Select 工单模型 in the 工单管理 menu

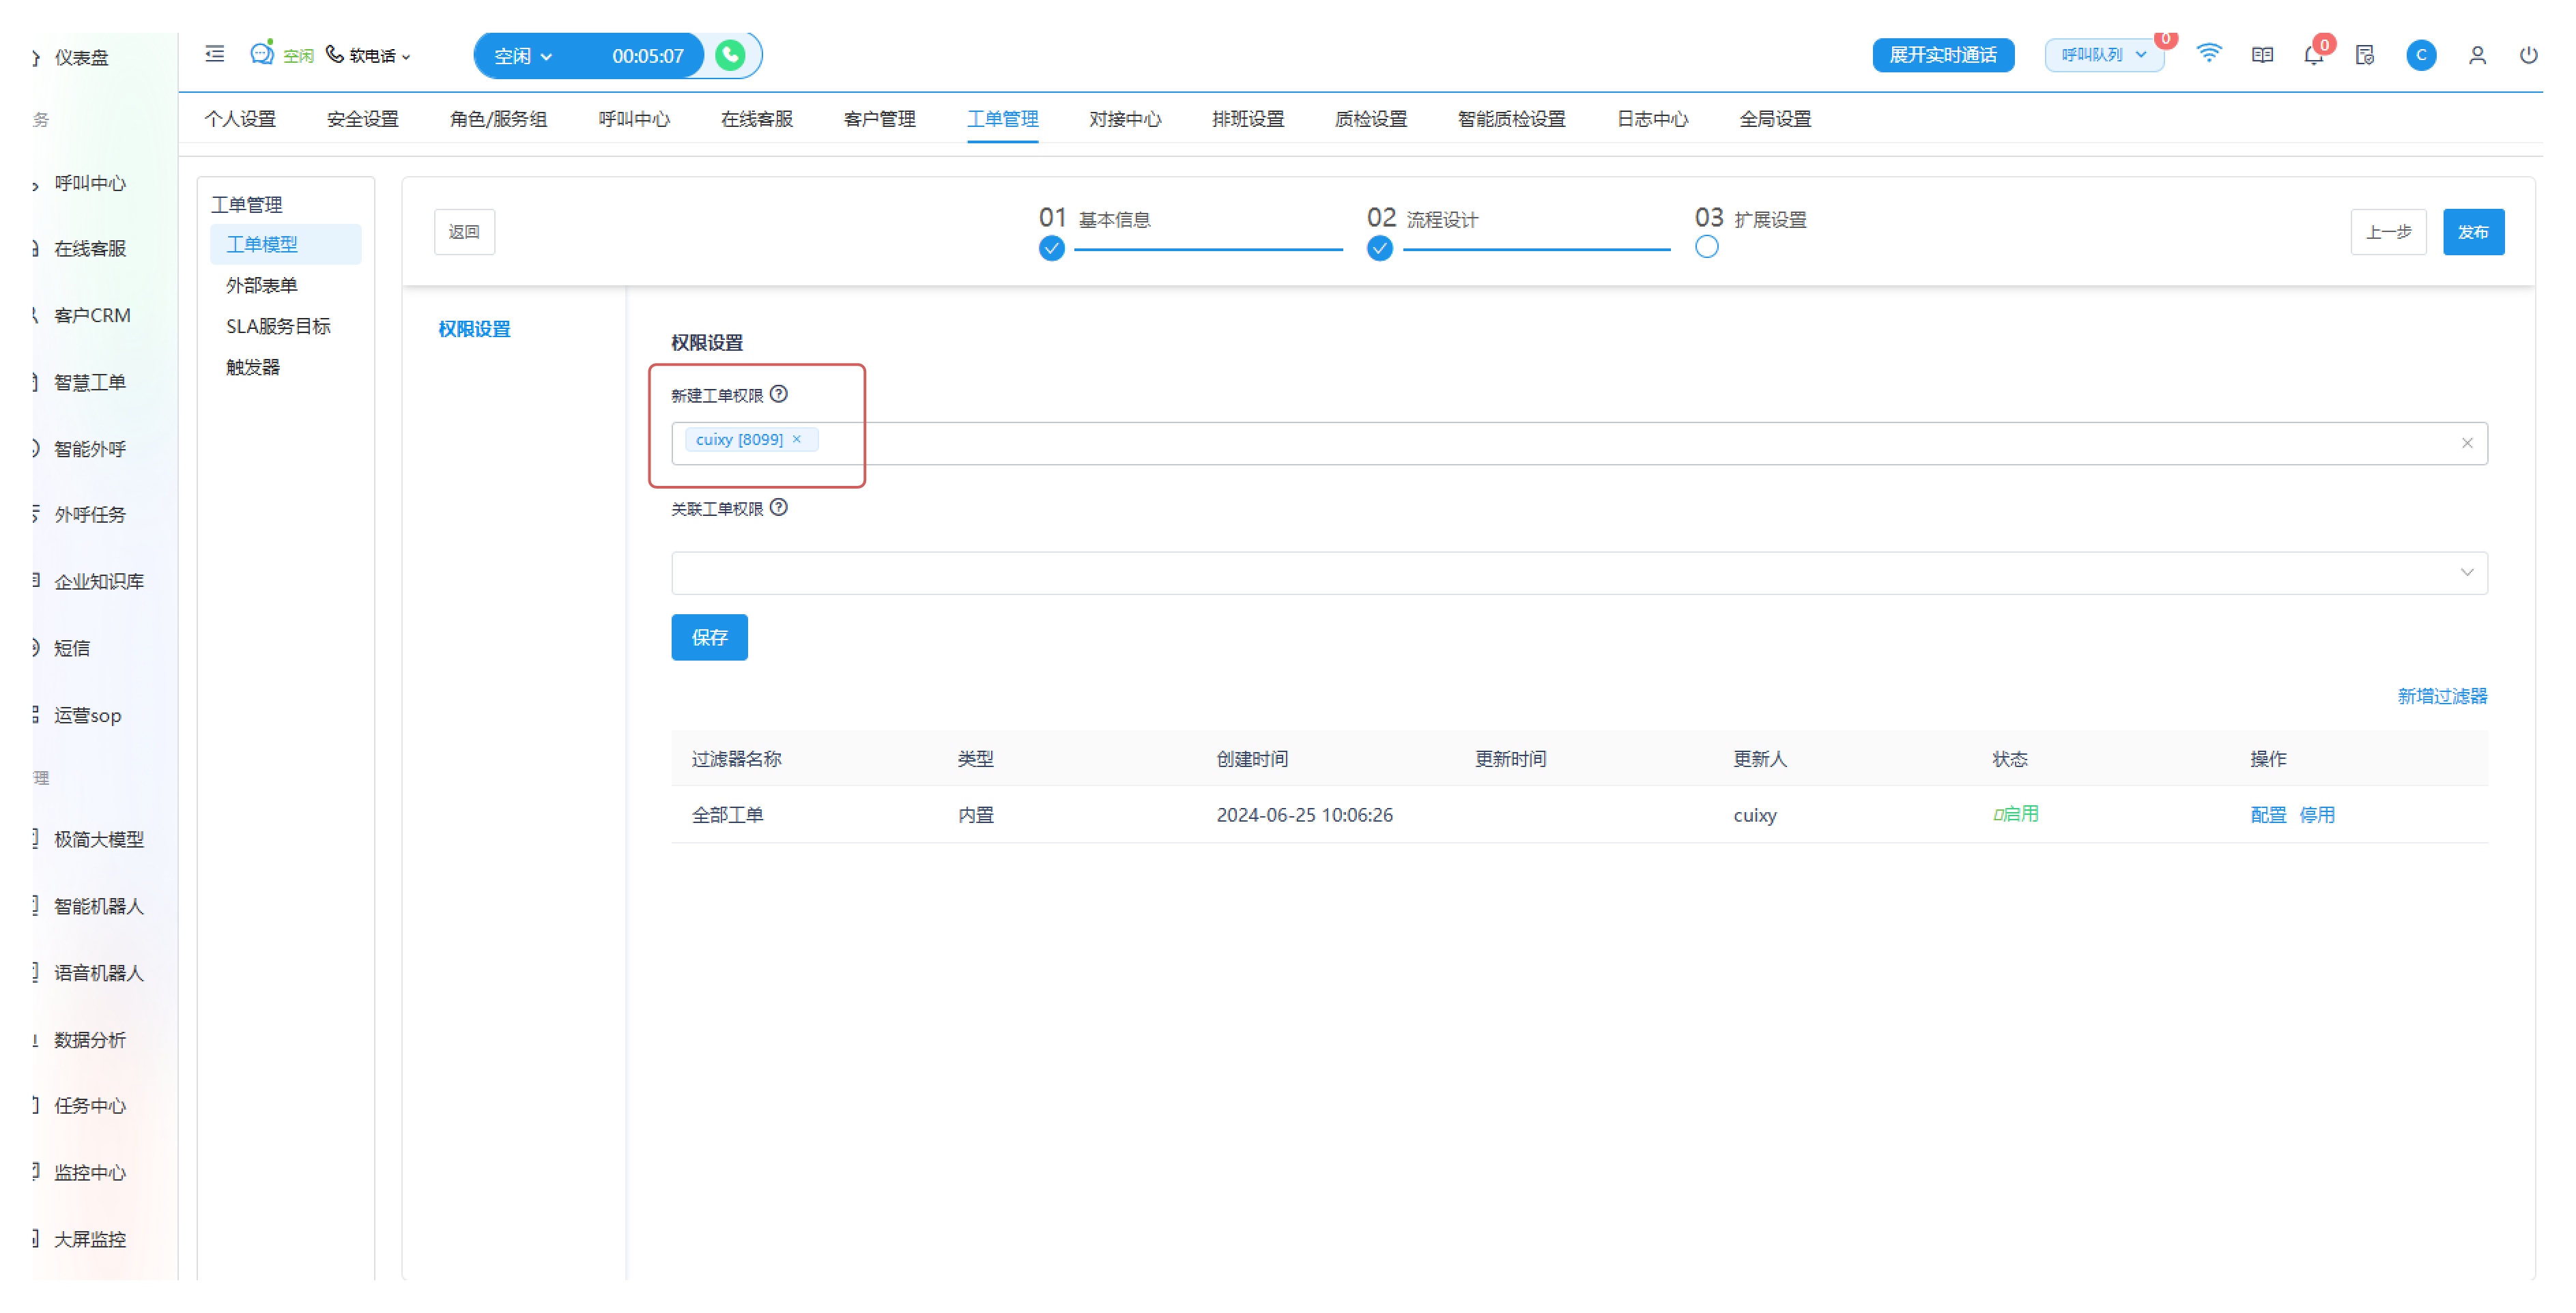(x=285, y=244)
